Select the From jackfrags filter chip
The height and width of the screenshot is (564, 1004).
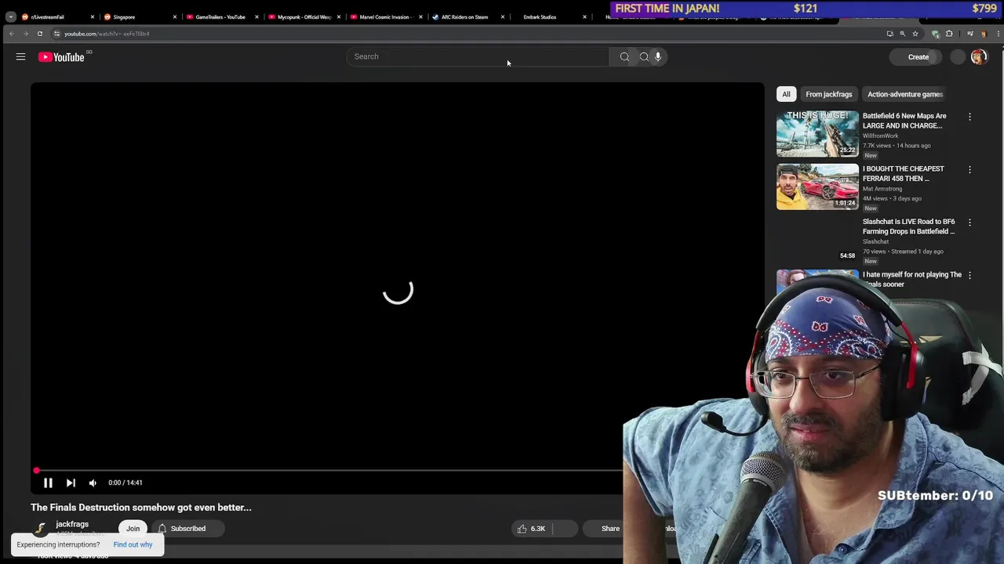tap(828, 94)
